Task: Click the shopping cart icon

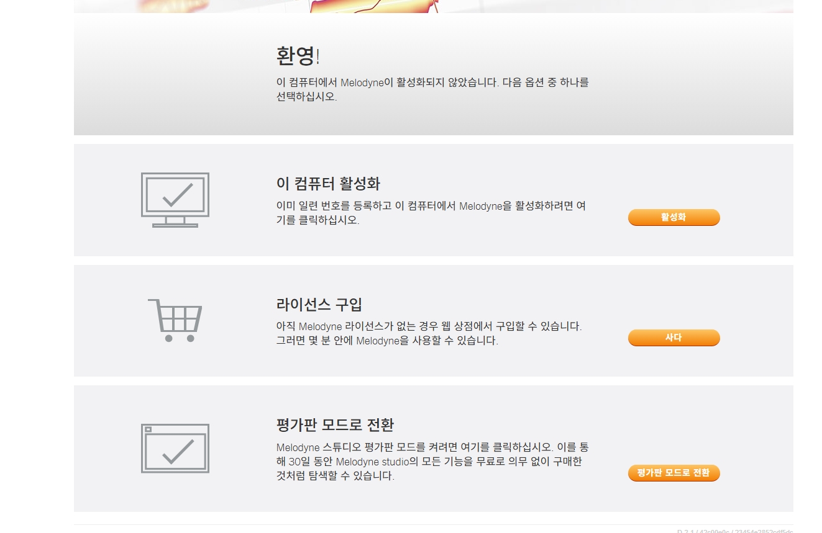Action: (x=175, y=320)
